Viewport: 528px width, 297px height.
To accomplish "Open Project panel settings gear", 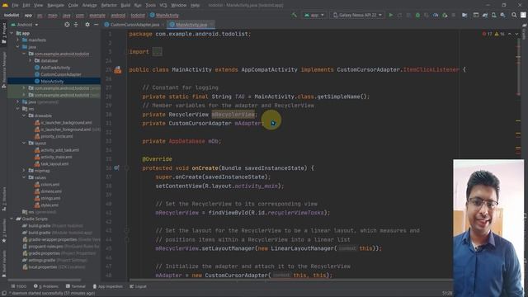I will [x=87, y=25].
